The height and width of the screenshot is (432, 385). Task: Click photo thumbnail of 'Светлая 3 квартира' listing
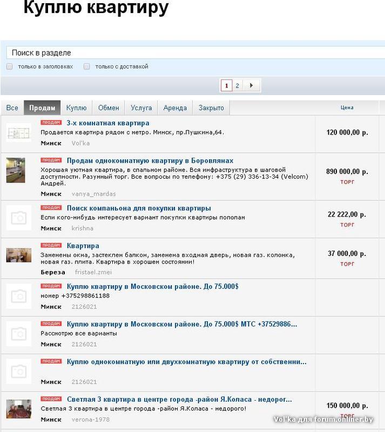18,409
